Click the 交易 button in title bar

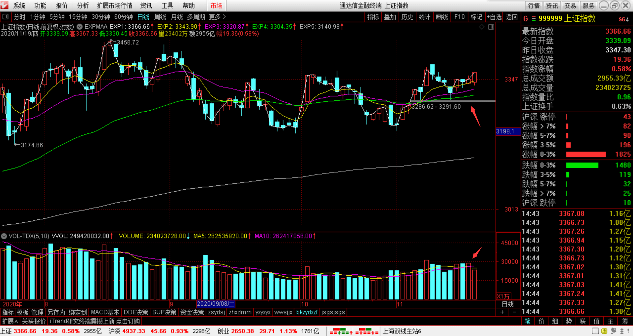click(x=570, y=6)
